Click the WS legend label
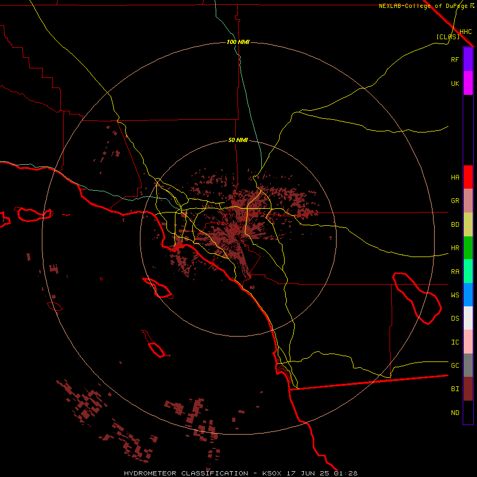Screen dimensions: 477x477 point(455,295)
